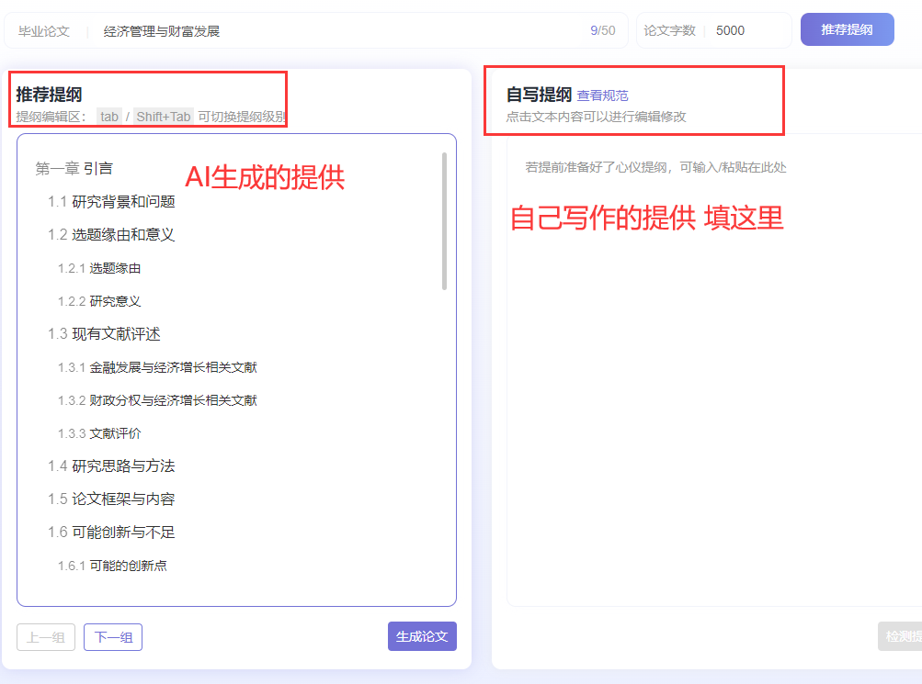Click the 论文字数 field showing 5000
The height and width of the screenshot is (684, 922).
[x=714, y=30]
